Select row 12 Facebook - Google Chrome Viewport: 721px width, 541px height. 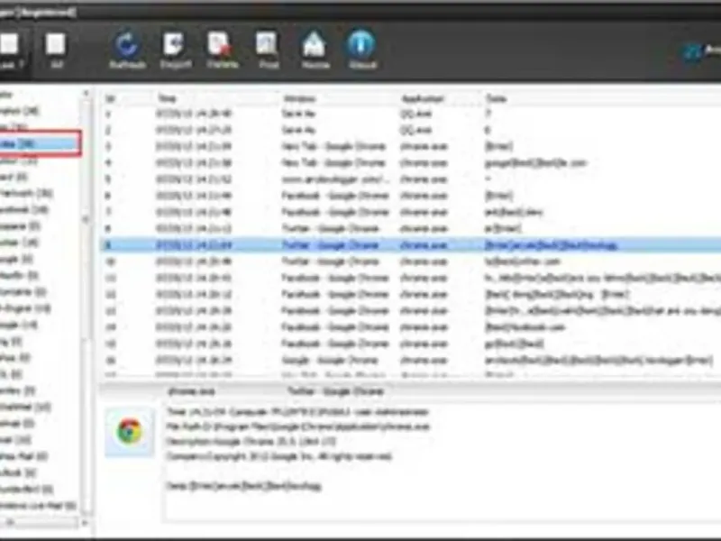click(411, 295)
